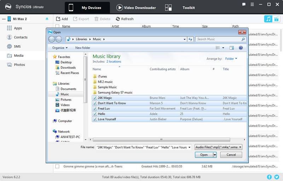283x181 pixels.
Task: Create a New folder
Action: (x=83, y=48)
